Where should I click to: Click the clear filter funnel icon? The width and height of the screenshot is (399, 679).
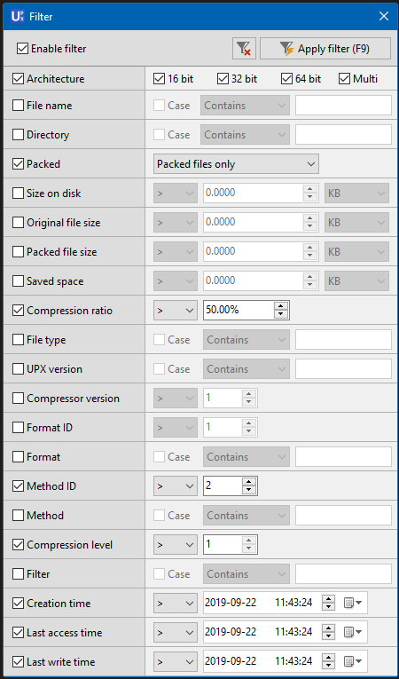[x=244, y=49]
